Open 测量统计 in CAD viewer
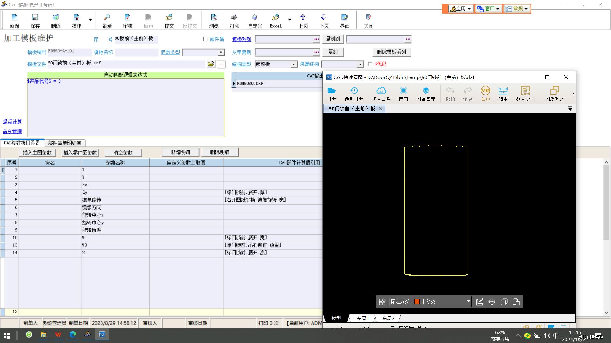 click(525, 94)
